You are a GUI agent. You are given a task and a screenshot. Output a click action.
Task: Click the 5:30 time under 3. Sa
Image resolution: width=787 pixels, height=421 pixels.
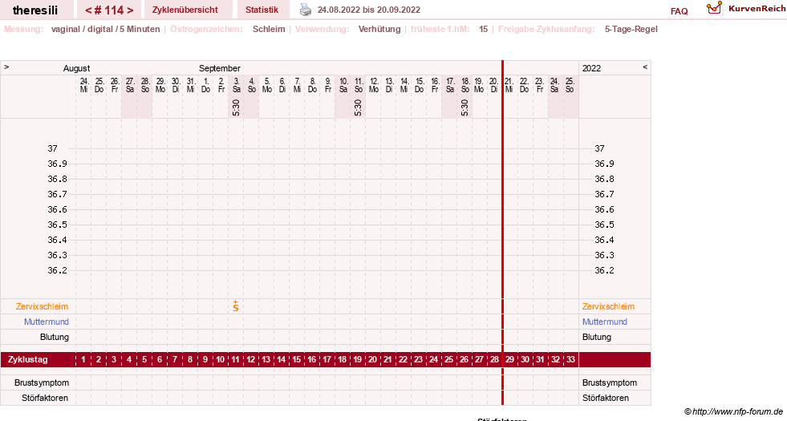(237, 107)
